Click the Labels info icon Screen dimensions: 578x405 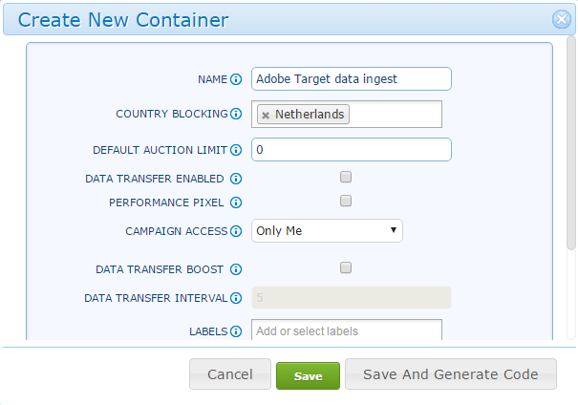coord(236,331)
